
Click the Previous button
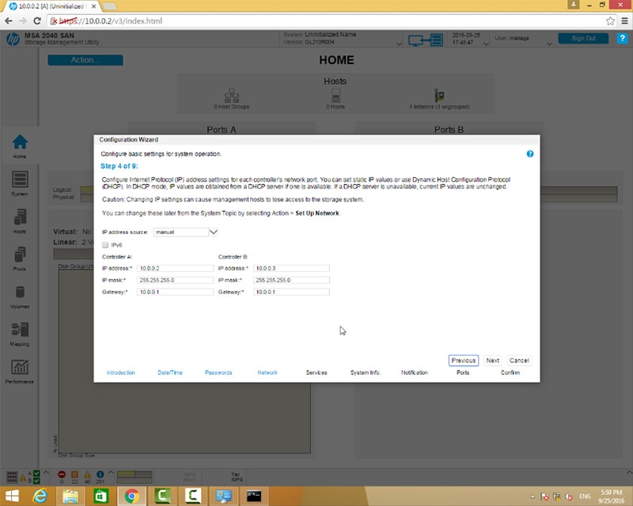coord(463,361)
